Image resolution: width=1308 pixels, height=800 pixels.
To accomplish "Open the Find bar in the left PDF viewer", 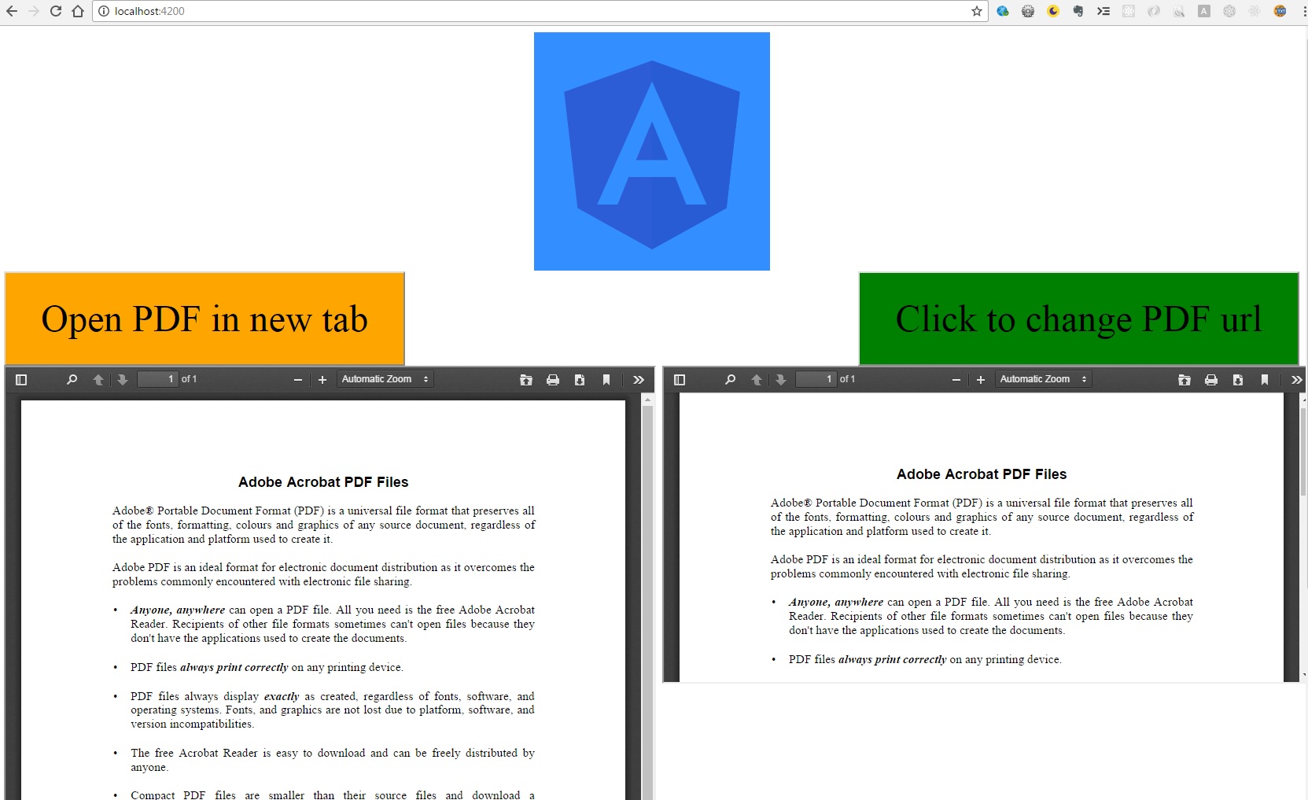I will point(71,379).
